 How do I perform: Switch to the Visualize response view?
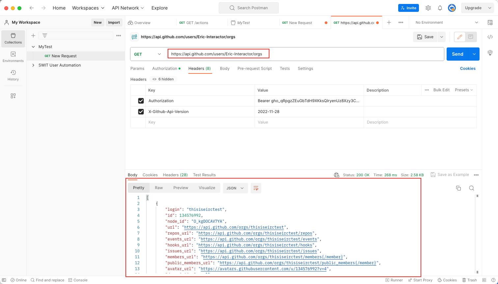207,188
